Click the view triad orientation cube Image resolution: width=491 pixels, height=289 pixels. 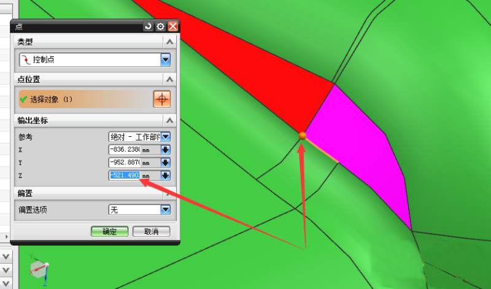point(39,268)
